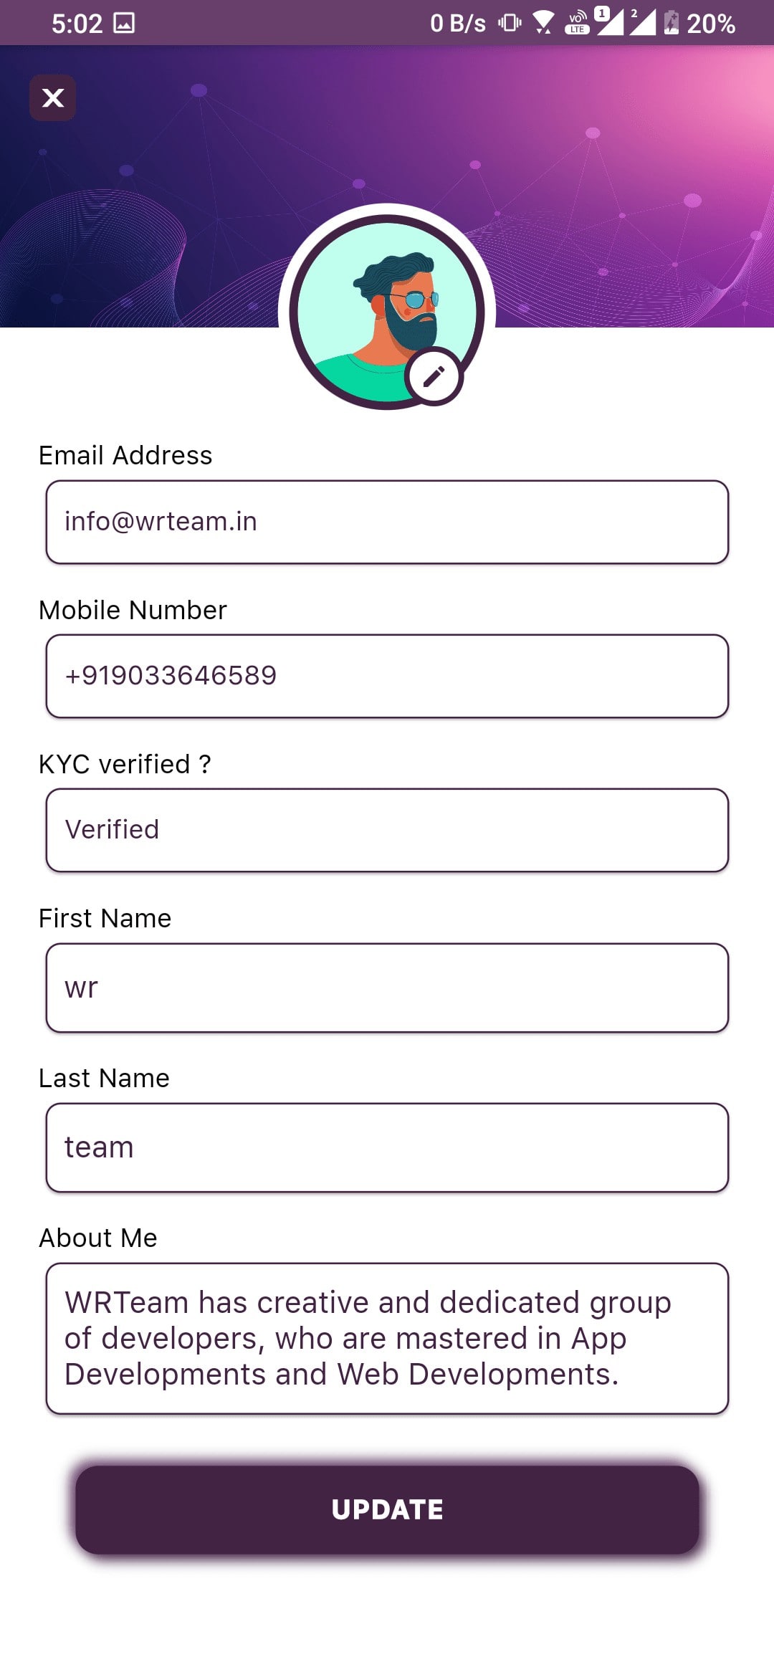The image size is (774, 1677).
Task: Focus the About Me text area
Action: 387,1338
